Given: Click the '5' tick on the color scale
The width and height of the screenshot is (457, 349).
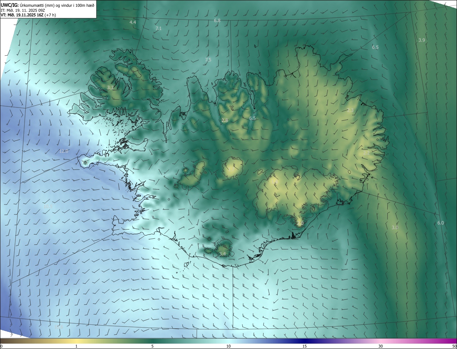Looking at the screenshot, I should point(152,347).
